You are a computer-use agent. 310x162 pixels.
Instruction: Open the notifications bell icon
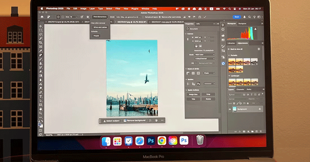tap(244, 17)
